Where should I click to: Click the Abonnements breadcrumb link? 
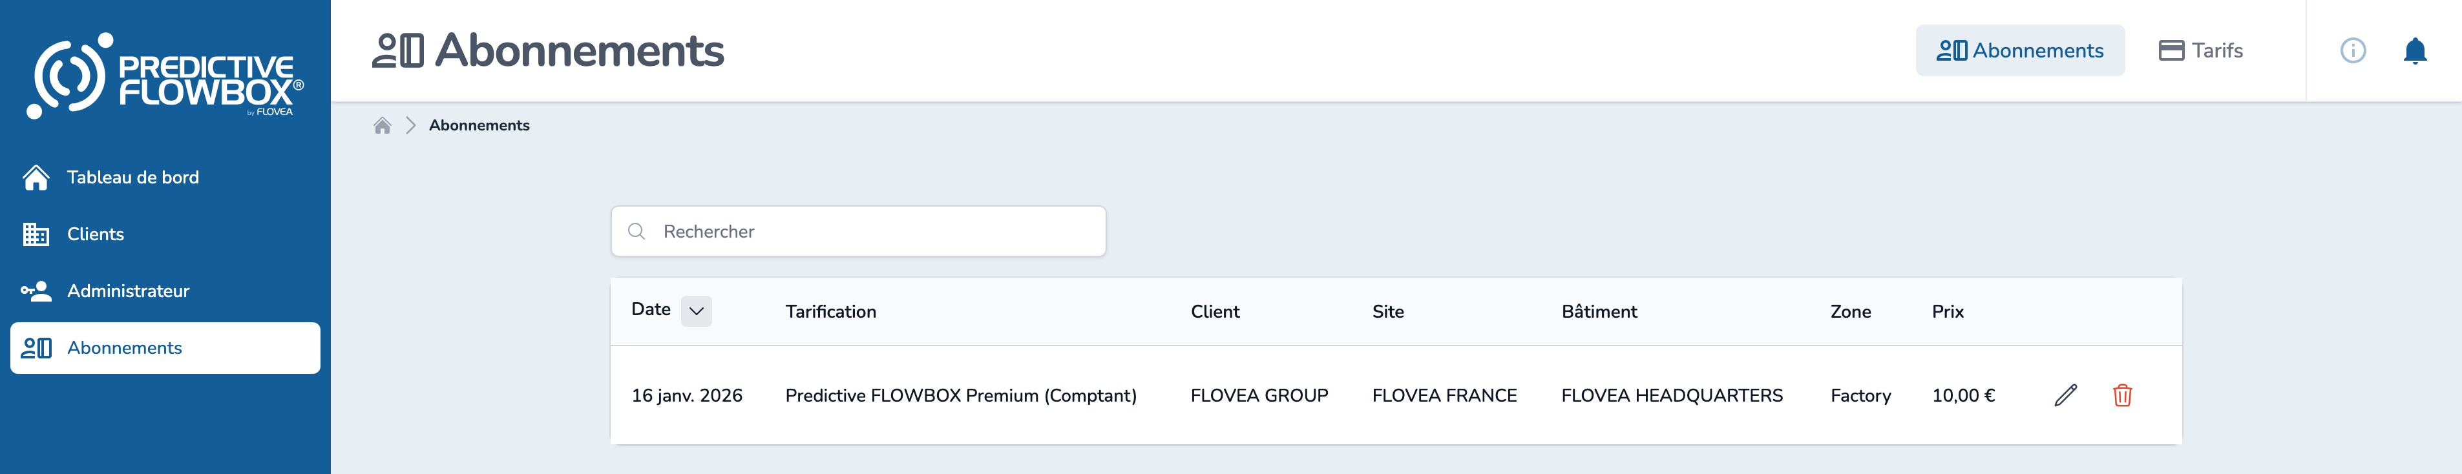(479, 125)
